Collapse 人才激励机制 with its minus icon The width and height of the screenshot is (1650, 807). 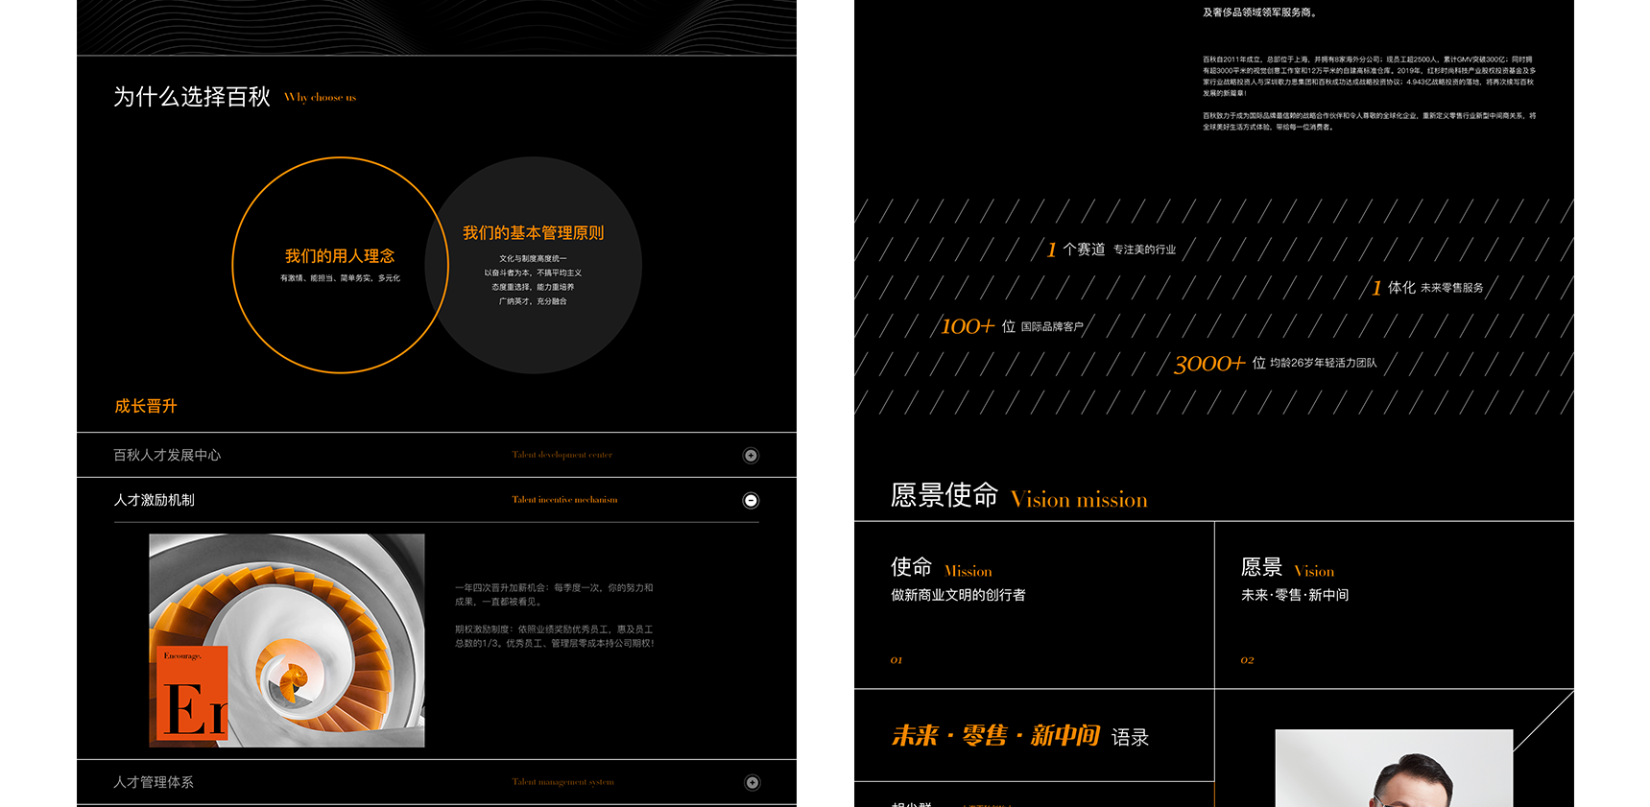[x=751, y=500]
